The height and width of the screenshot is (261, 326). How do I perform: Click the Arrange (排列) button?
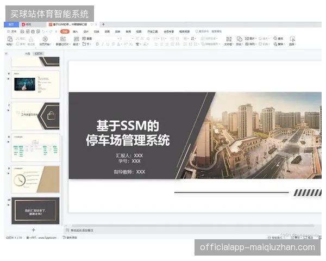point(250,44)
